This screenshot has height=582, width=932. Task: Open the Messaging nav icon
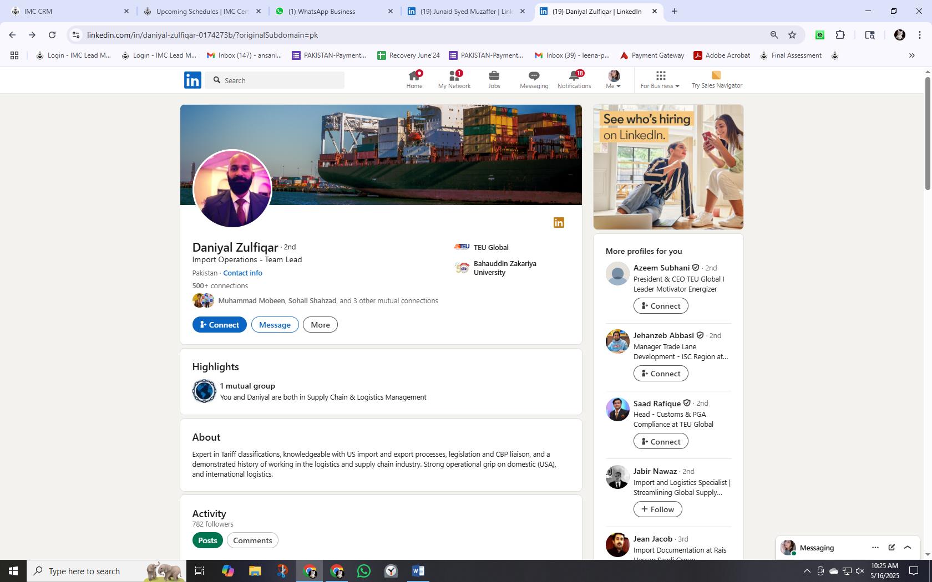click(534, 80)
